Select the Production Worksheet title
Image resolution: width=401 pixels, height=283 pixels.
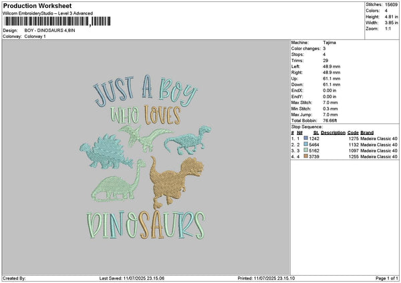click(37, 5)
